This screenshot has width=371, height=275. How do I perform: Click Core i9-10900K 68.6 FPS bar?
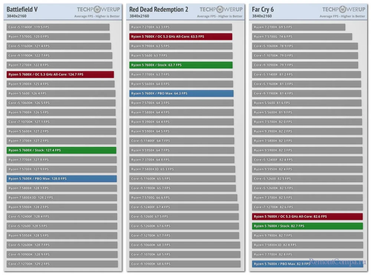[x=185, y=264]
